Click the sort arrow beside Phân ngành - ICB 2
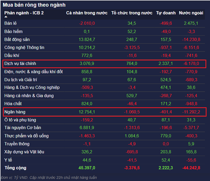The width and height of the screenshot is (210, 181). pyautogui.click(x=7, y=16)
